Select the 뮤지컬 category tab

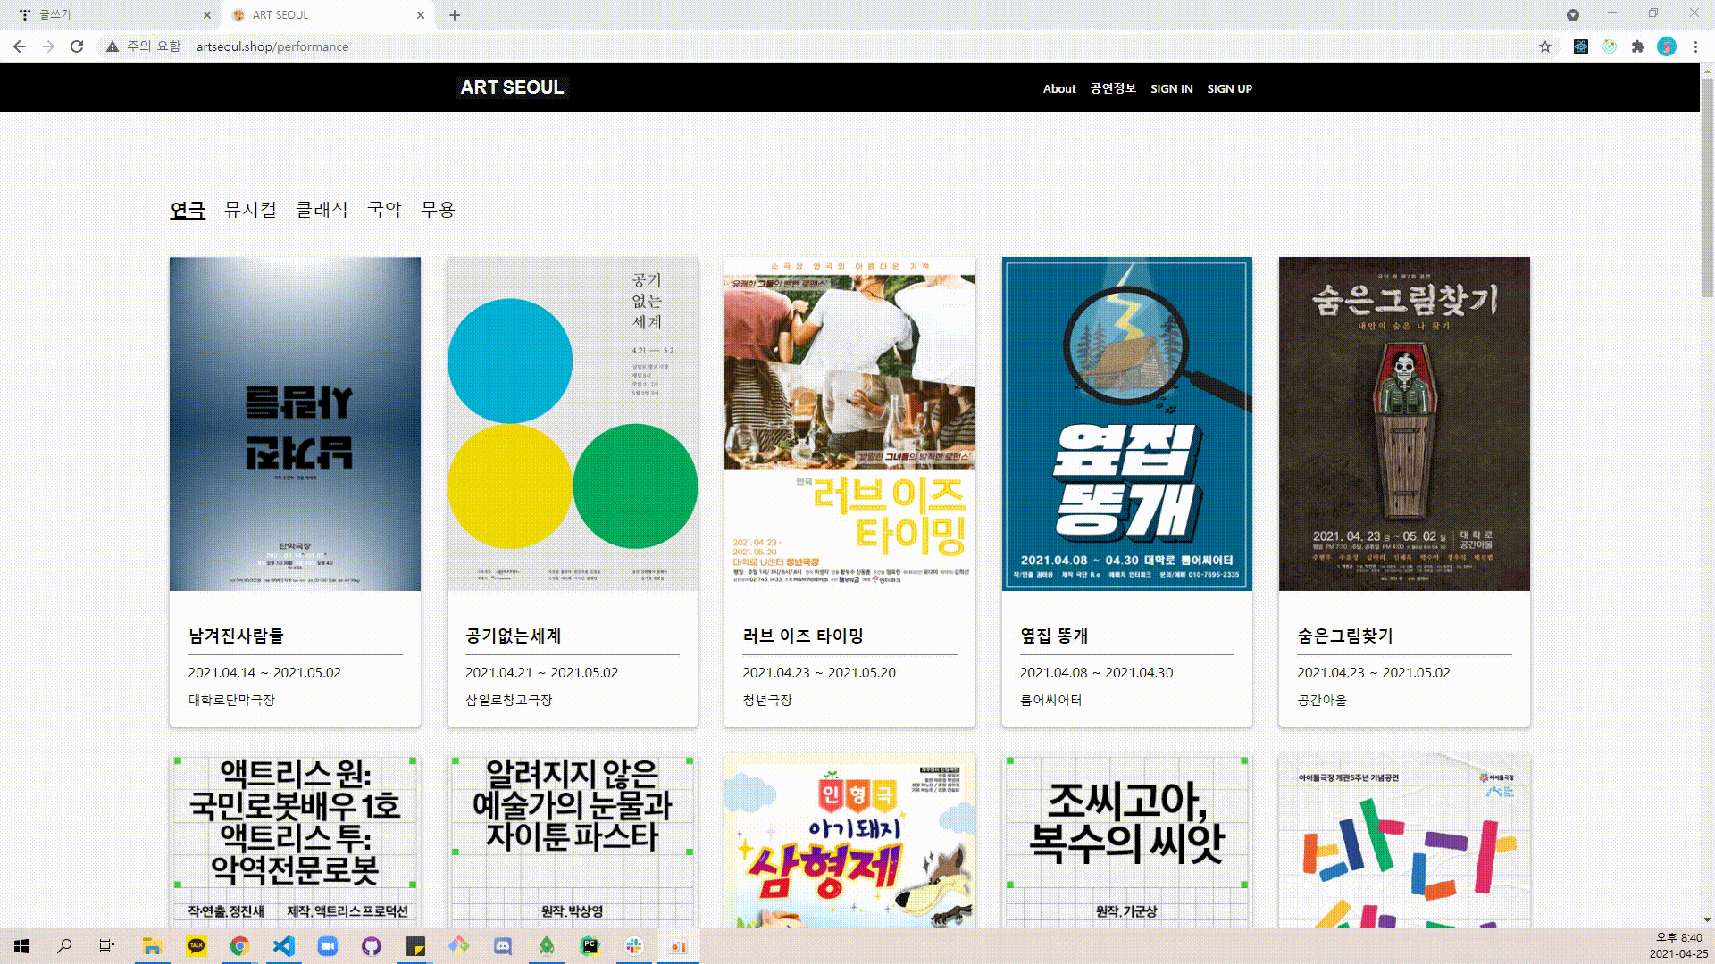(x=250, y=210)
